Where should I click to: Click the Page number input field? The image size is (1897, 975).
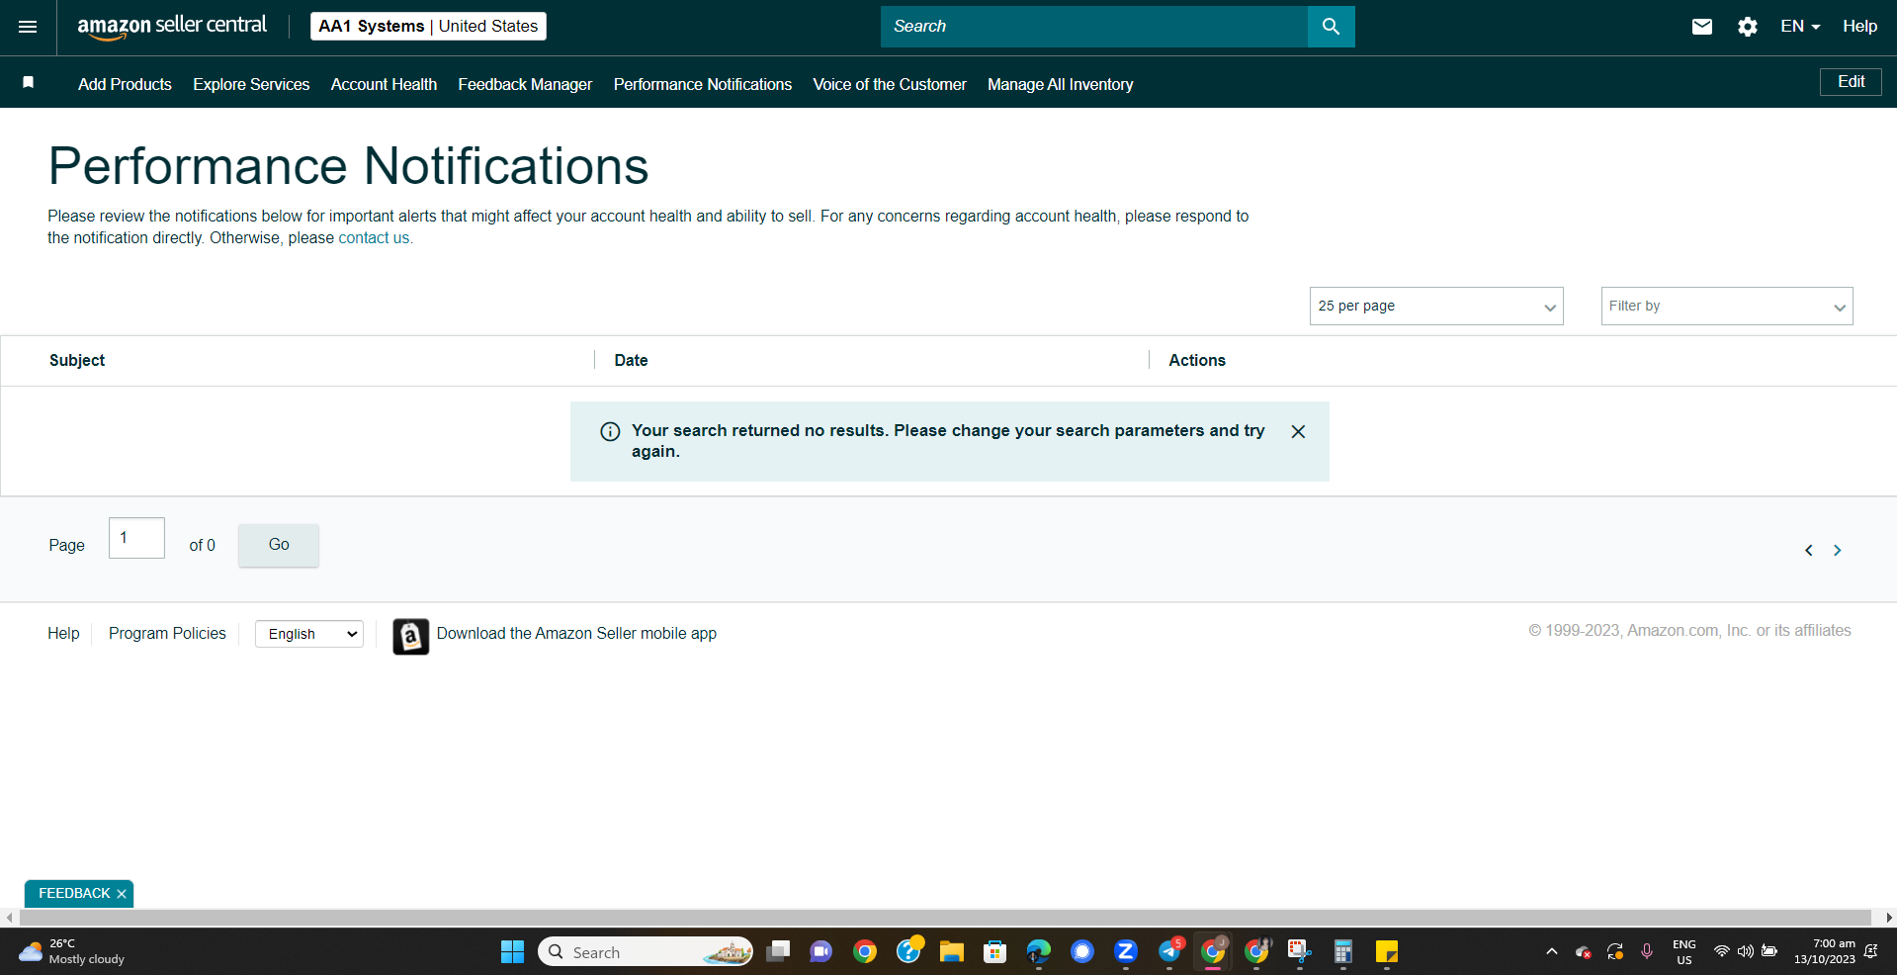[136, 538]
